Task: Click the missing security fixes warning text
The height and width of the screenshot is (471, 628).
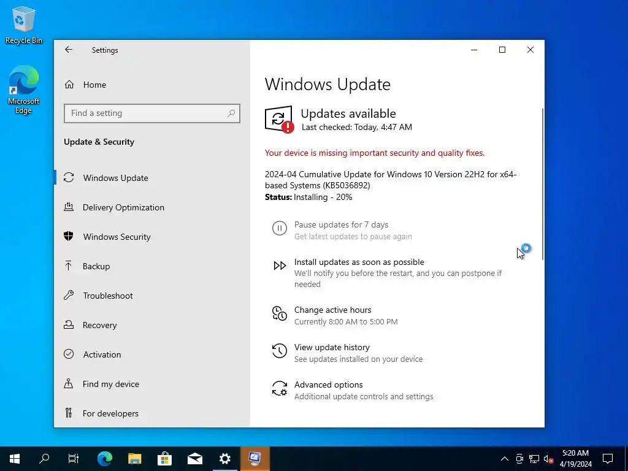Action: (375, 153)
